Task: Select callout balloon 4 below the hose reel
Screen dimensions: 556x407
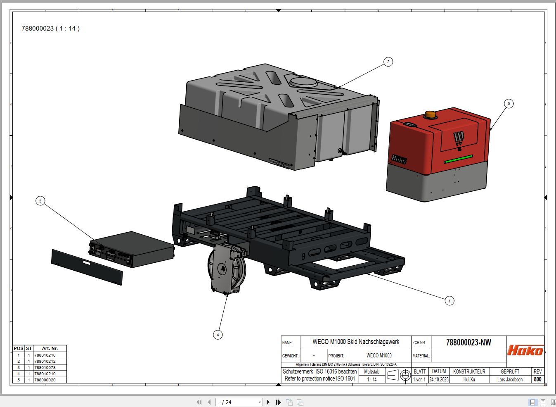Action: coord(218,335)
